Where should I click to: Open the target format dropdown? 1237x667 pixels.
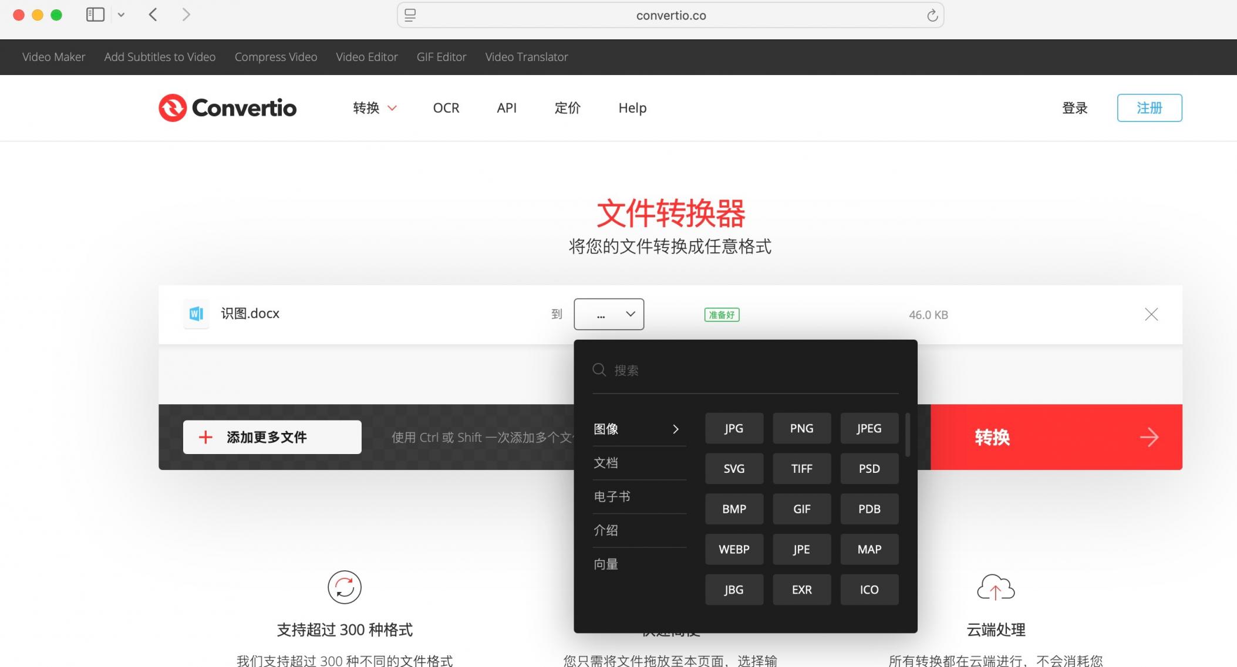point(608,314)
